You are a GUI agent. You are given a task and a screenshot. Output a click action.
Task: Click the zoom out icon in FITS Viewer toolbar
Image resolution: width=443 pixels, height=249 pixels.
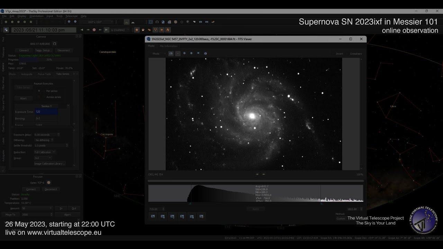[191, 54]
